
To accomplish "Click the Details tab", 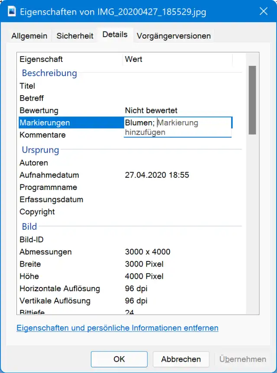I will (x=115, y=35).
